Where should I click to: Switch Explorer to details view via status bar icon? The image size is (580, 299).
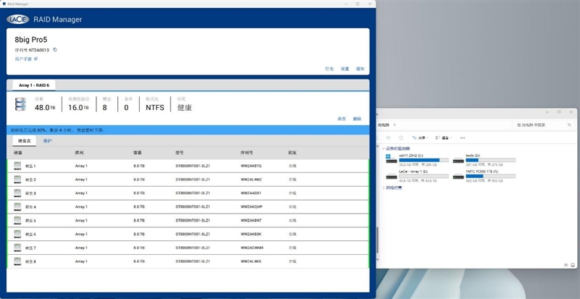tap(566, 265)
